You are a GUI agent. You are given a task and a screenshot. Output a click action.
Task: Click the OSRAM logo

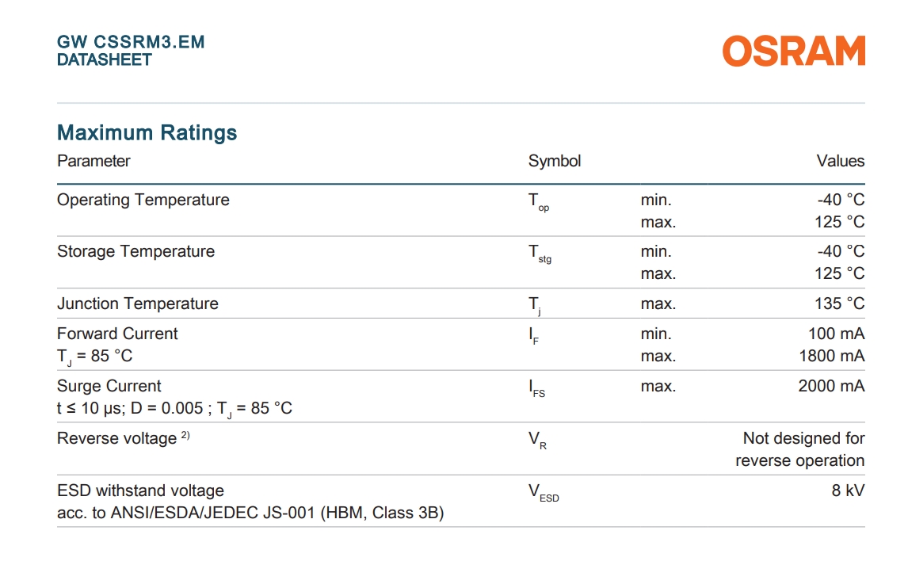(793, 51)
